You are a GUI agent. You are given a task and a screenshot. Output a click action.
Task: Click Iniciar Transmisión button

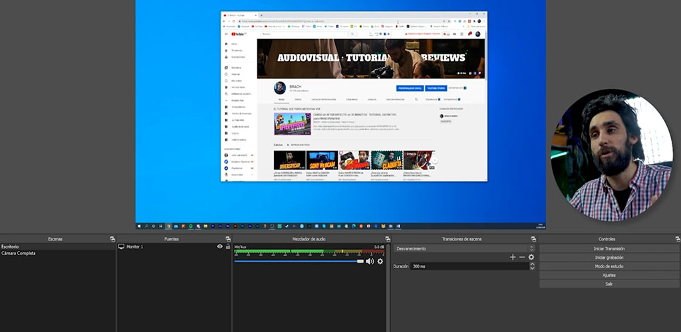click(609, 248)
